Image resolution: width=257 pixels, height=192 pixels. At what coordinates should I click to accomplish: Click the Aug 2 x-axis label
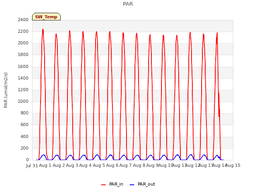click(x=59, y=165)
